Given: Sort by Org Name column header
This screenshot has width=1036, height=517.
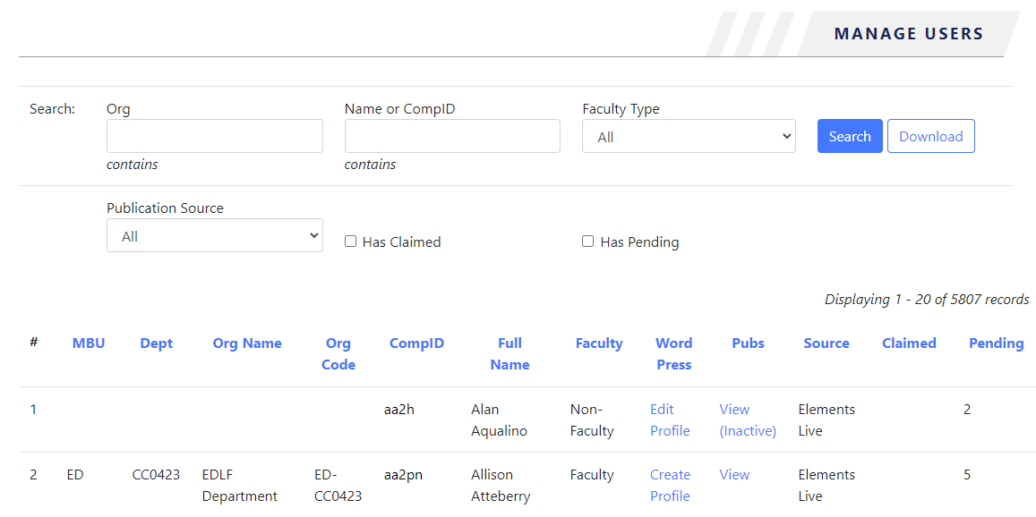Looking at the screenshot, I should [247, 343].
